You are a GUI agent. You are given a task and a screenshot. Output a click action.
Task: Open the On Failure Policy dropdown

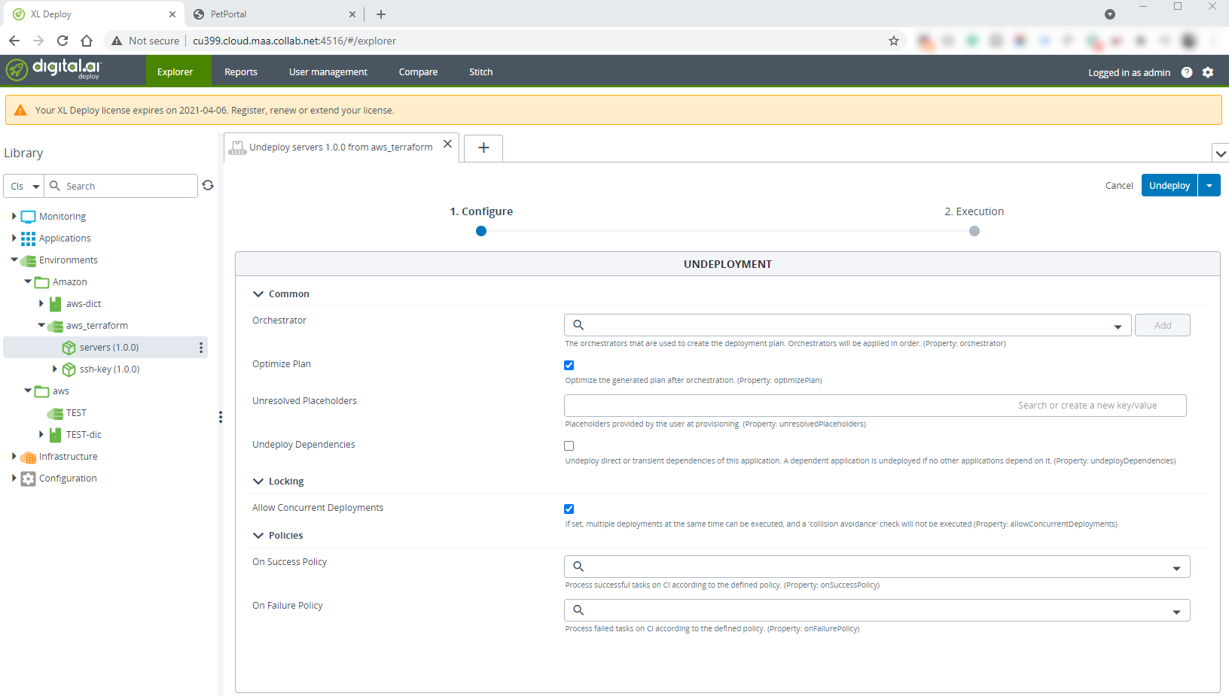pos(1176,611)
